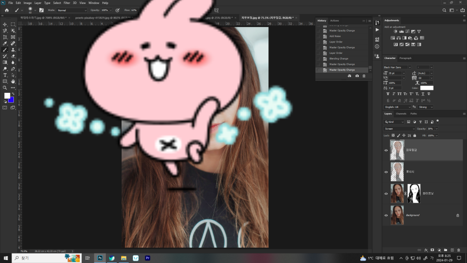Open the blend mode Screen dropdown
Image resolution: width=467 pixels, height=263 pixels.
[399, 129]
